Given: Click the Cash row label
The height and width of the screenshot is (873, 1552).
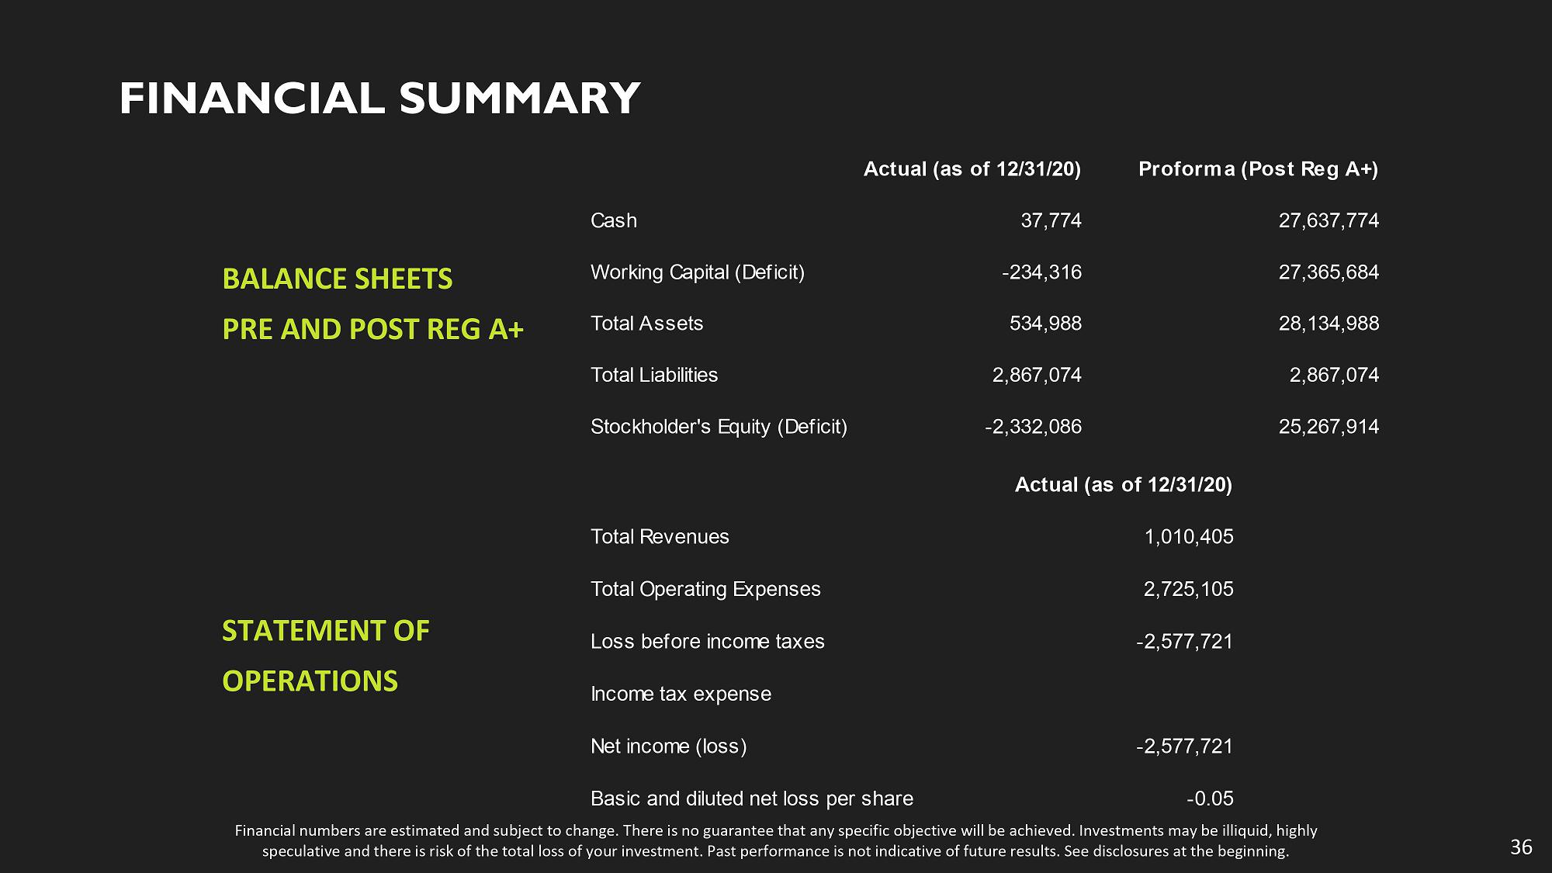Looking at the screenshot, I should pyautogui.click(x=613, y=220).
